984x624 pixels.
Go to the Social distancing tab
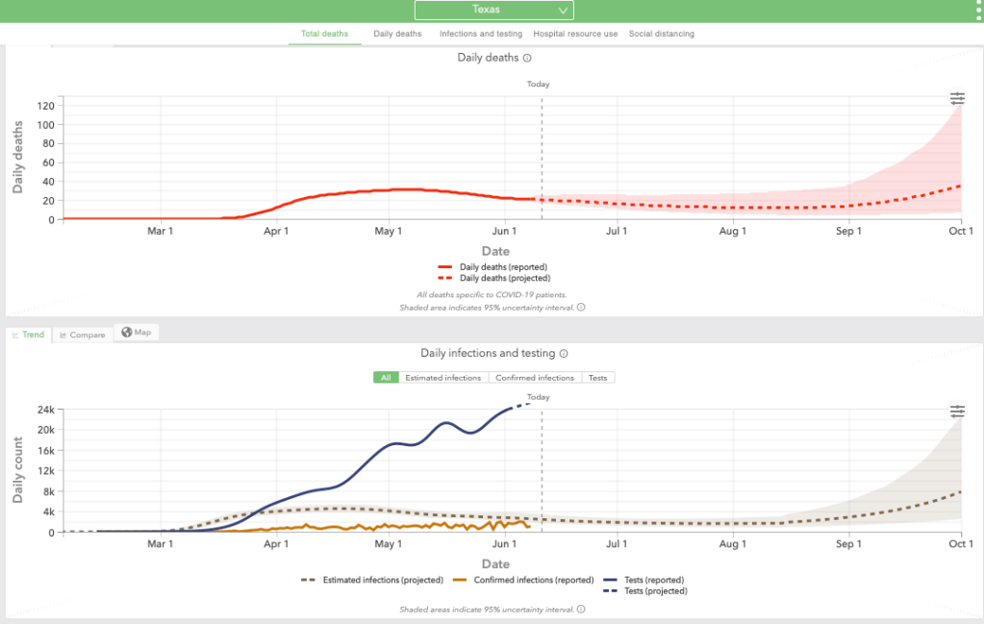pos(661,34)
